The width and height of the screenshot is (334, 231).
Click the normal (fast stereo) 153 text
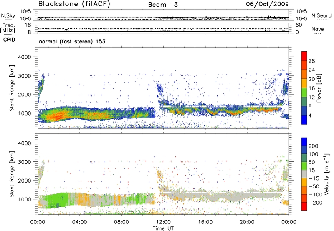pos(72,41)
